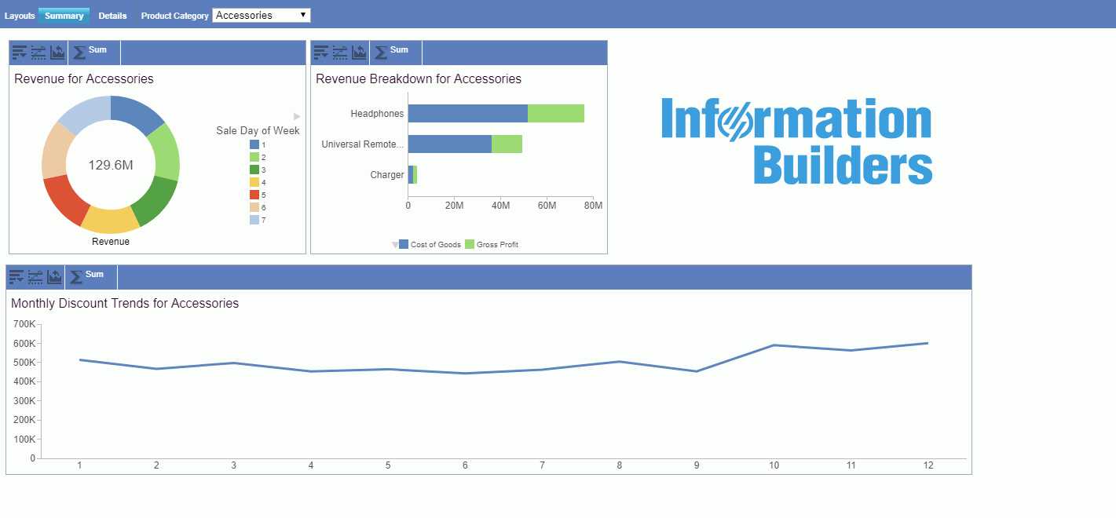Image resolution: width=1116 pixels, height=518 pixels.
Task: Click the Charger bar
Action: point(412,175)
